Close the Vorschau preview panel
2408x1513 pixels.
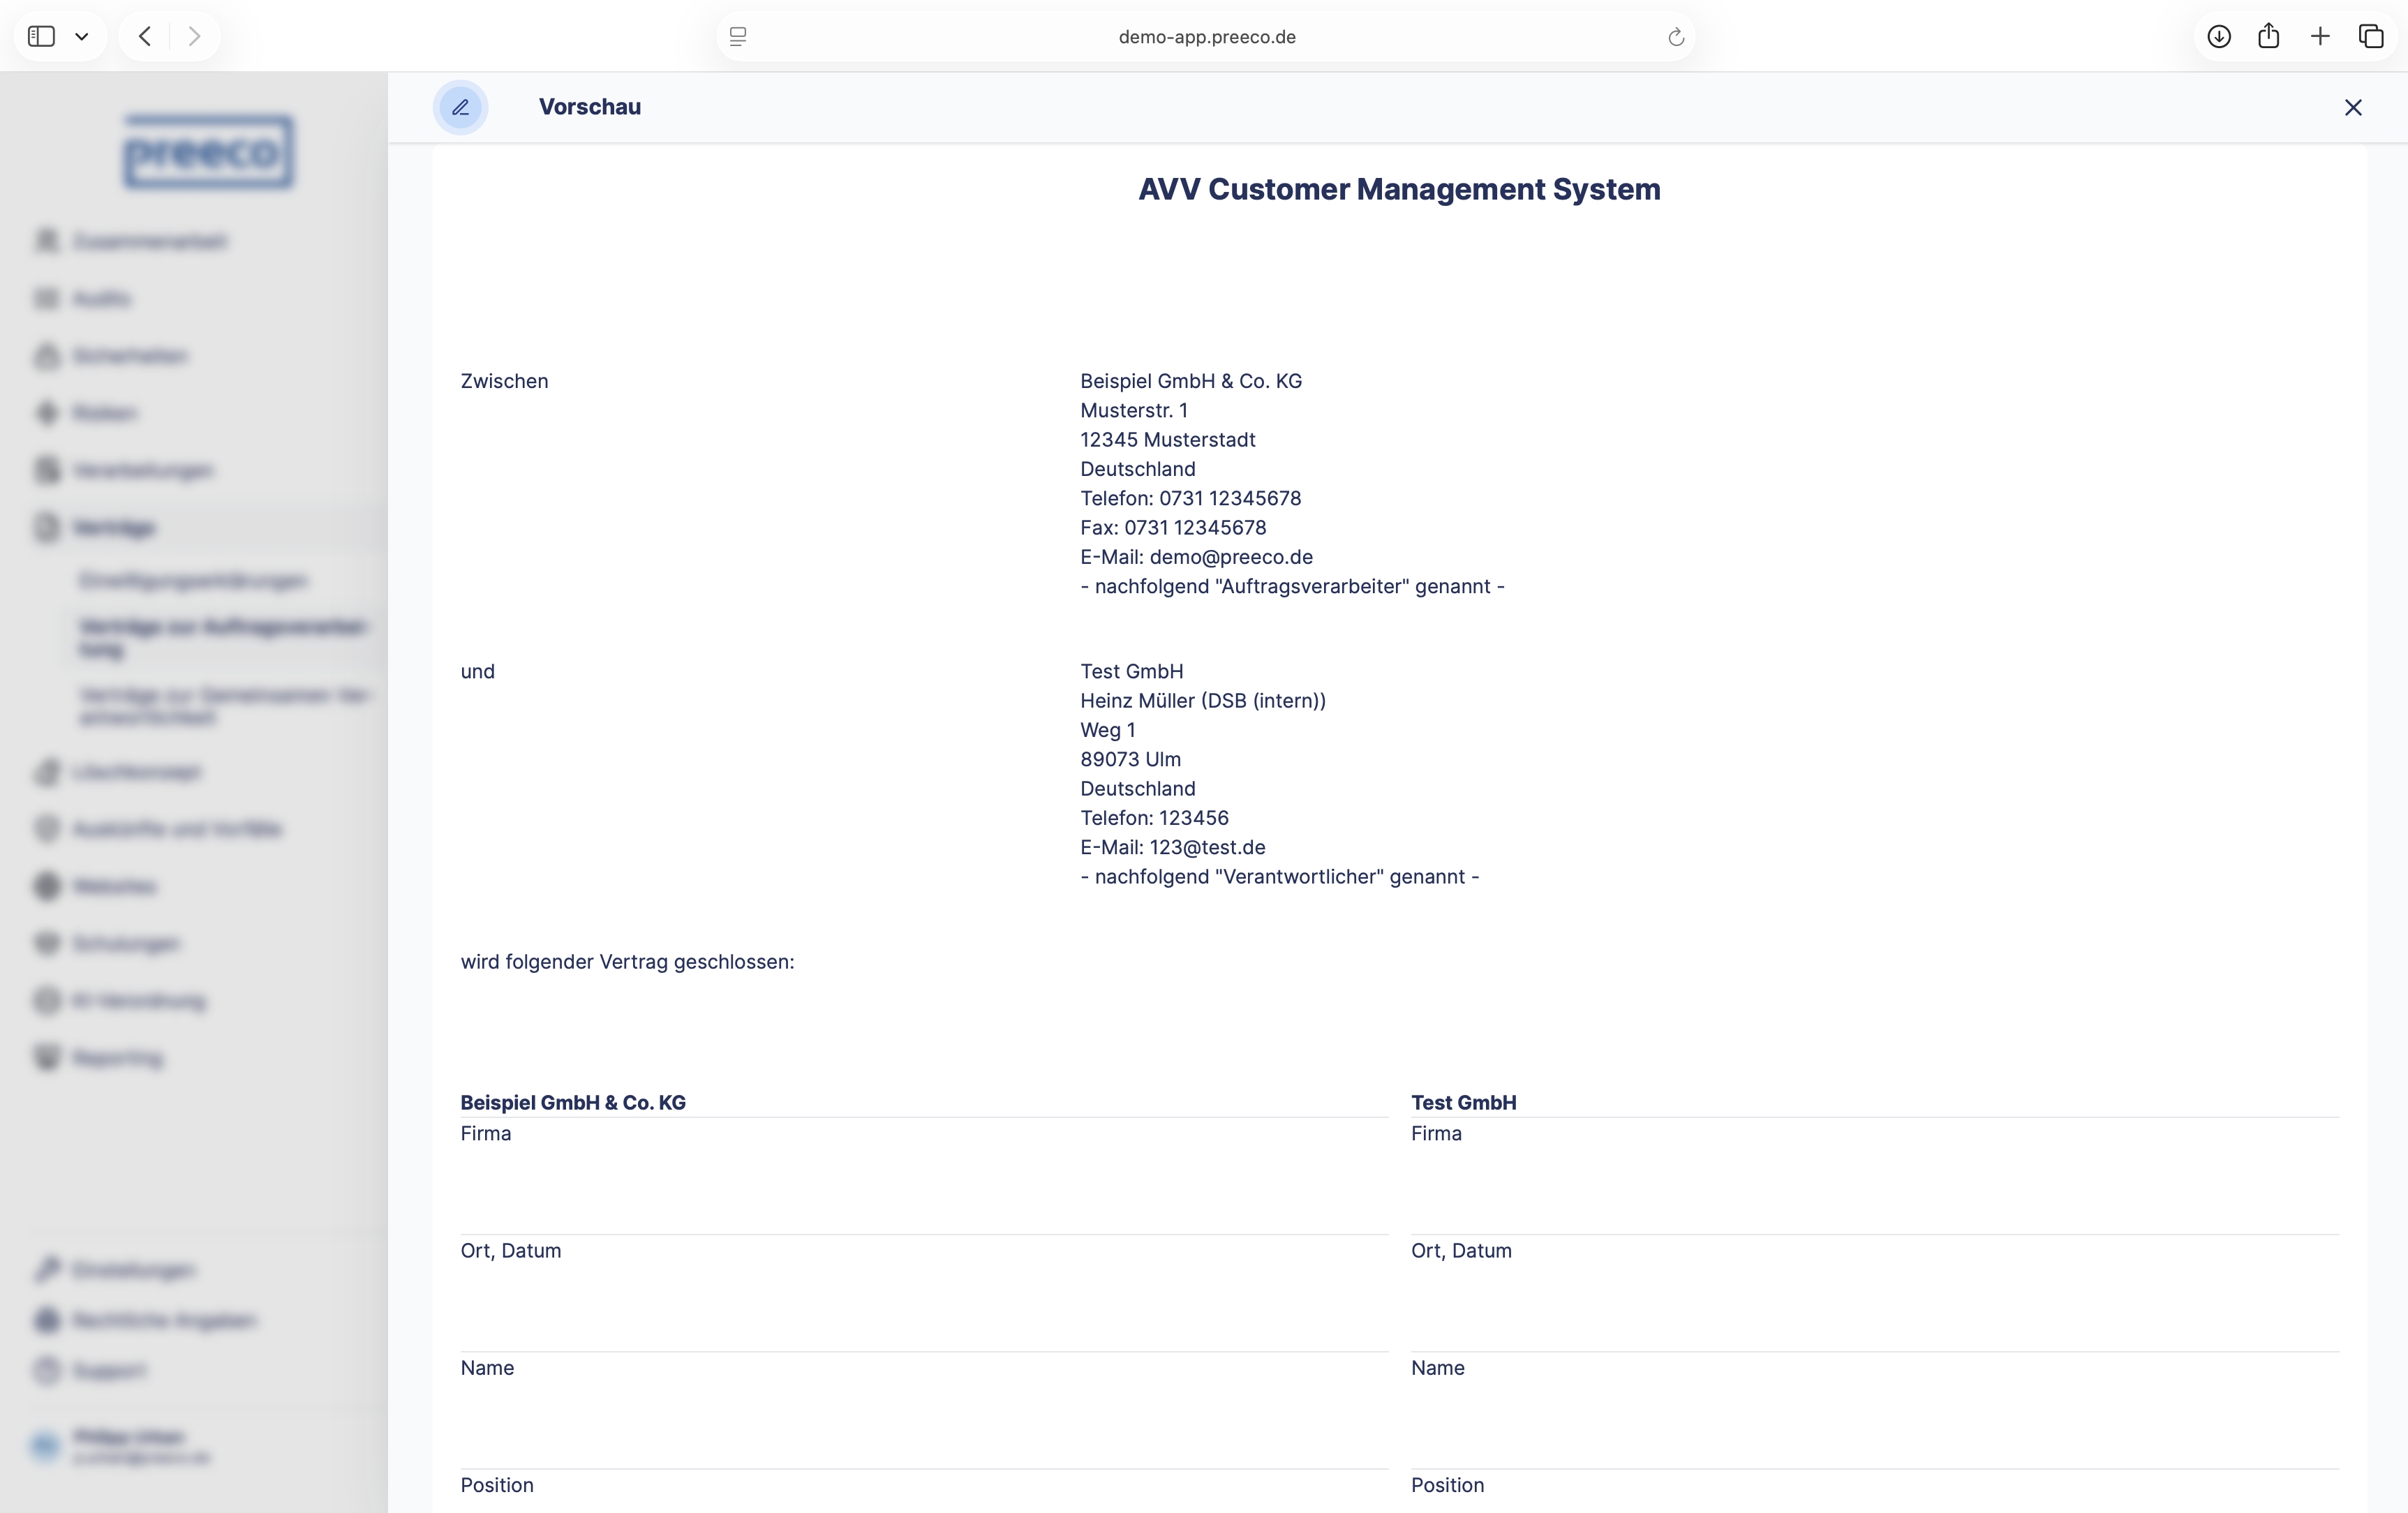[x=2352, y=107]
